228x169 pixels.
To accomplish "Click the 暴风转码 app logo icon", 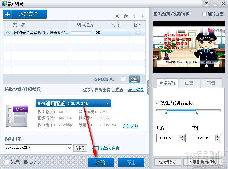I will click(4, 4).
